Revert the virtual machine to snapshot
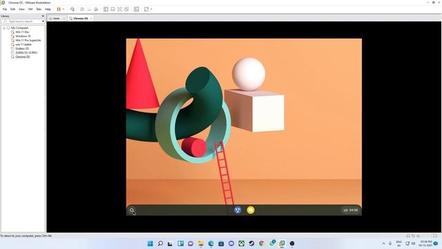442x249 pixels. (89, 9)
